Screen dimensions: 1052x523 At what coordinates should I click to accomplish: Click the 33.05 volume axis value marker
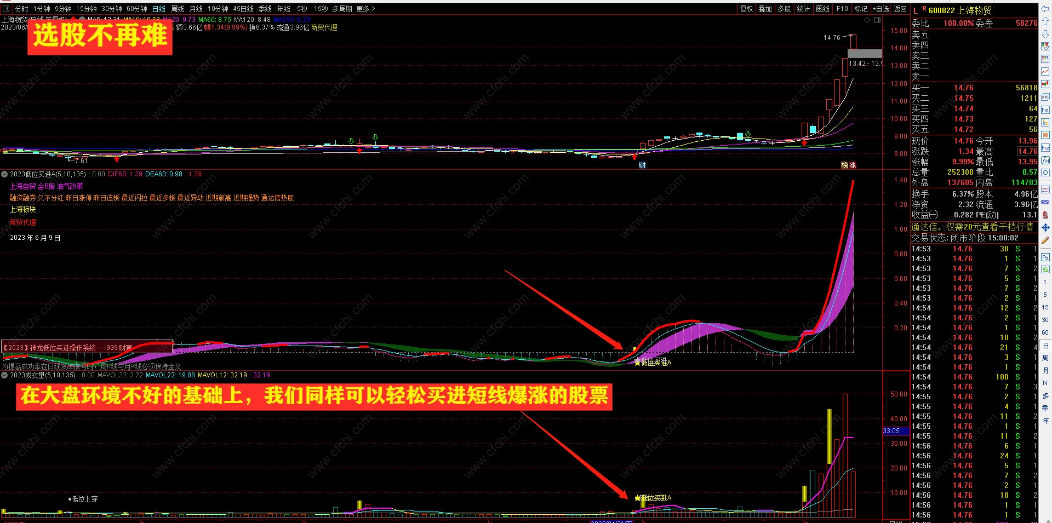pyautogui.click(x=896, y=431)
